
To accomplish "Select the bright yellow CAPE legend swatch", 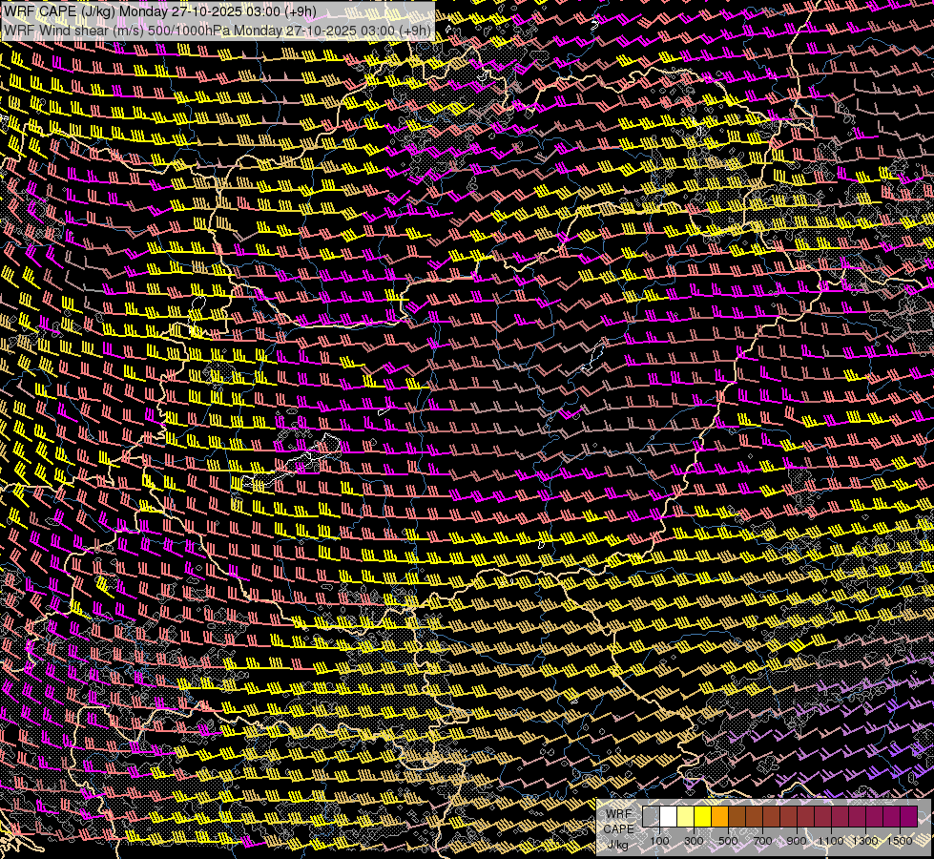I will (703, 816).
